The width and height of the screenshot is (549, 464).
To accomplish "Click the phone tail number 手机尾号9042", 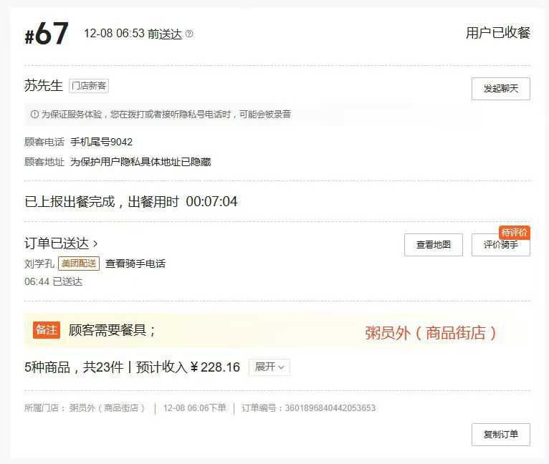I will [101, 142].
